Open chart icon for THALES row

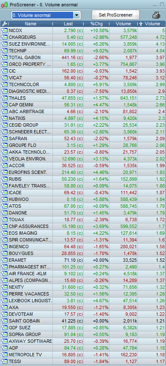tap(4, 98)
